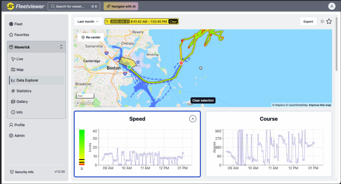The height and width of the screenshot is (184, 341).
Task: Open the speed color scale settings icon
Action: (x=82, y=168)
